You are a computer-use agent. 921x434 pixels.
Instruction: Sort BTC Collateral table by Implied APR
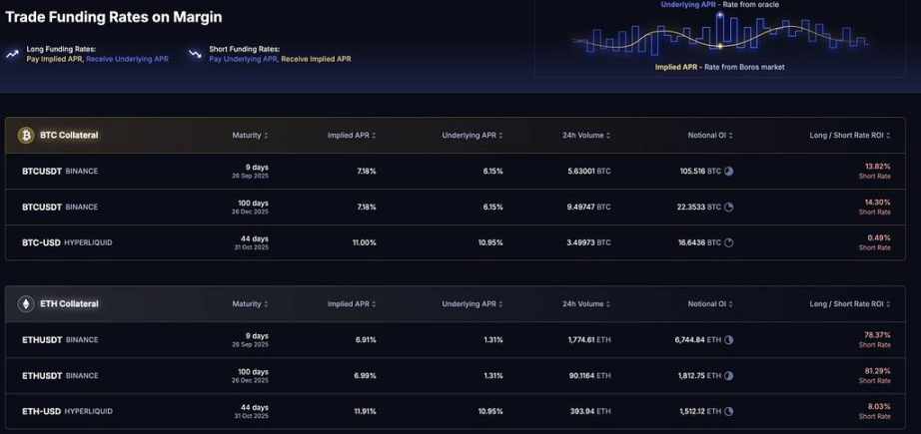point(352,135)
